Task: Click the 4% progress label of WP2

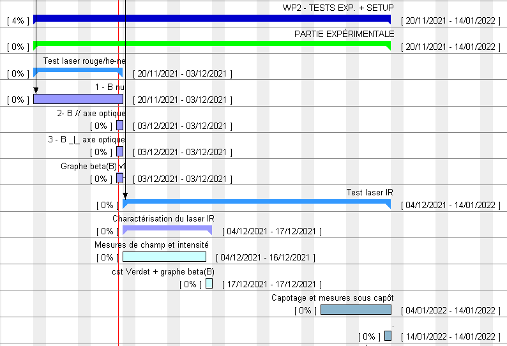Action: (x=19, y=20)
